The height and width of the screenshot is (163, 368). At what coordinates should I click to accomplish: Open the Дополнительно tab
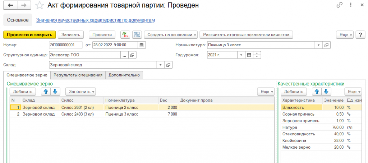coord(125,75)
